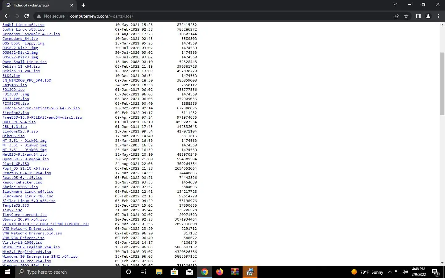
Task: Download ReactOS-0.4.15-x64.iso
Action: [x=27, y=173]
